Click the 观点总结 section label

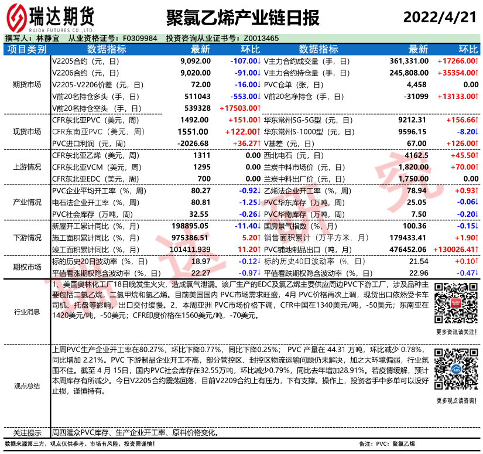coord(27,385)
